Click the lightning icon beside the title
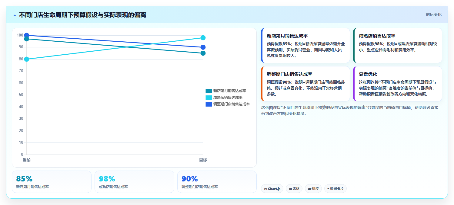 pos(14,15)
